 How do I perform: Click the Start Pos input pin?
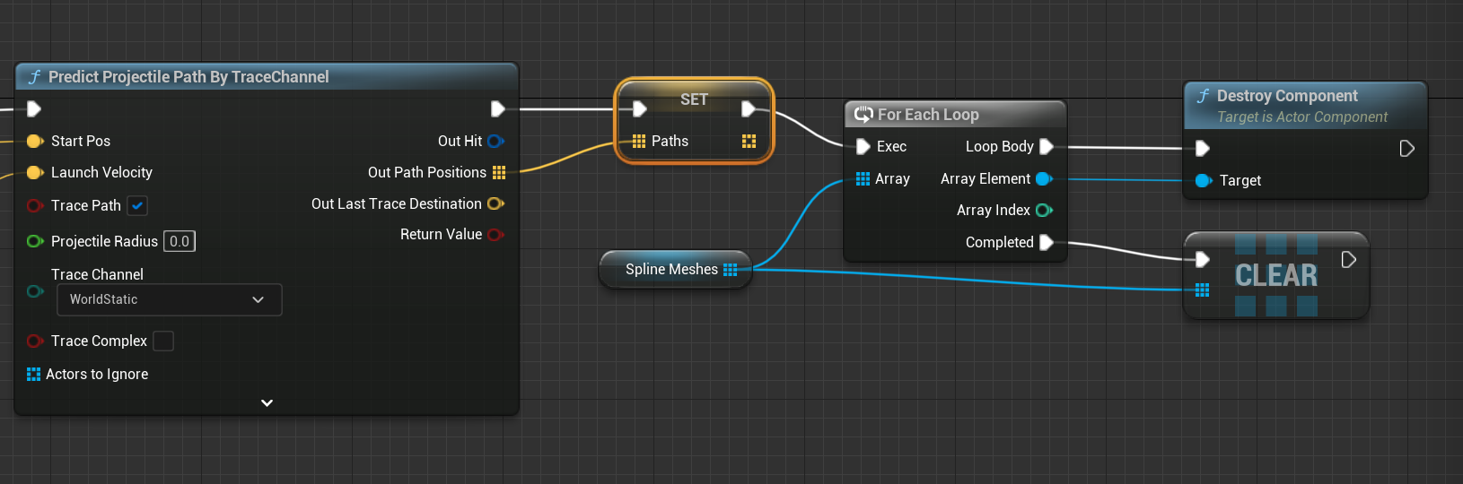point(35,141)
